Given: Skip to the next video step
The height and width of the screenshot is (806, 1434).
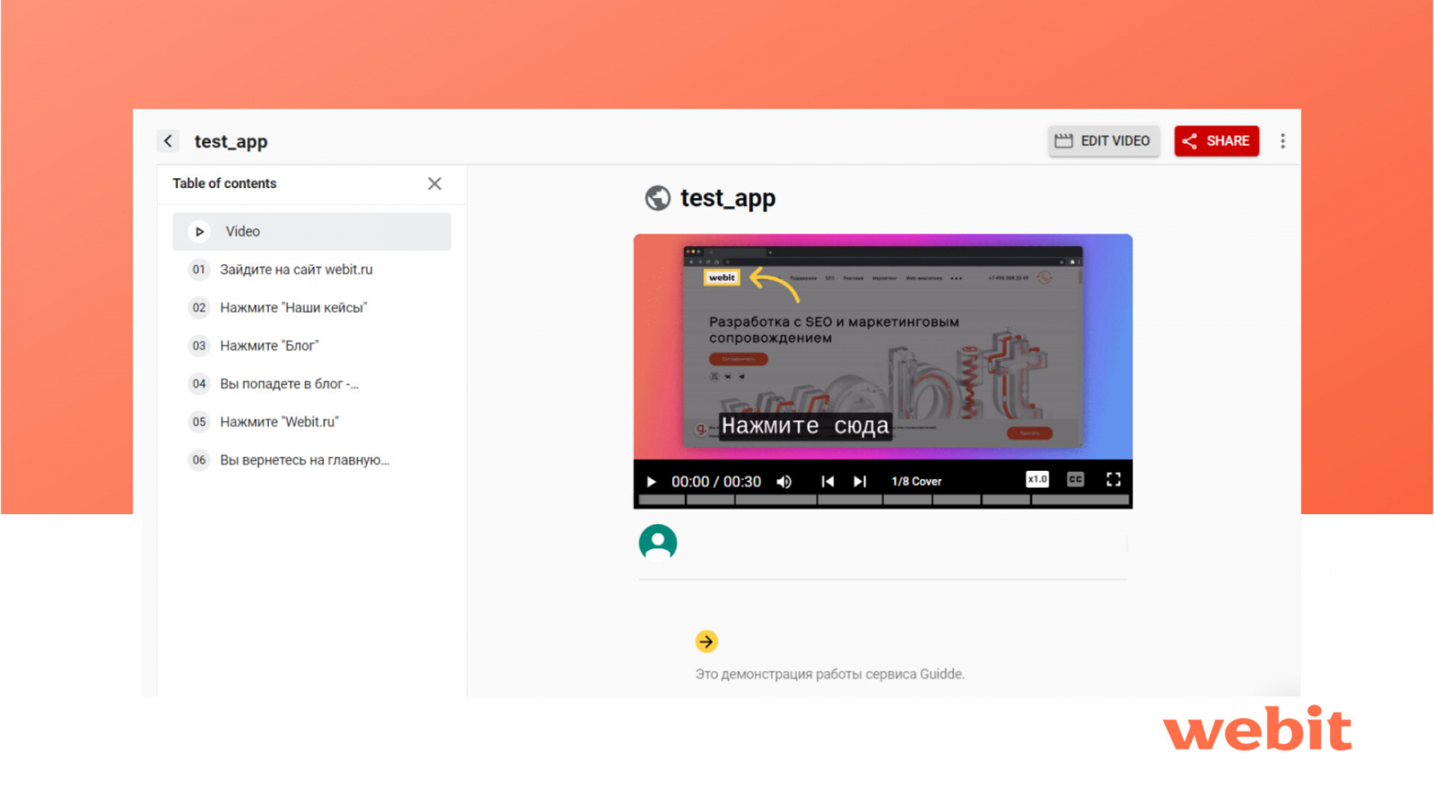Looking at the screenshot, I should point(860,482).
